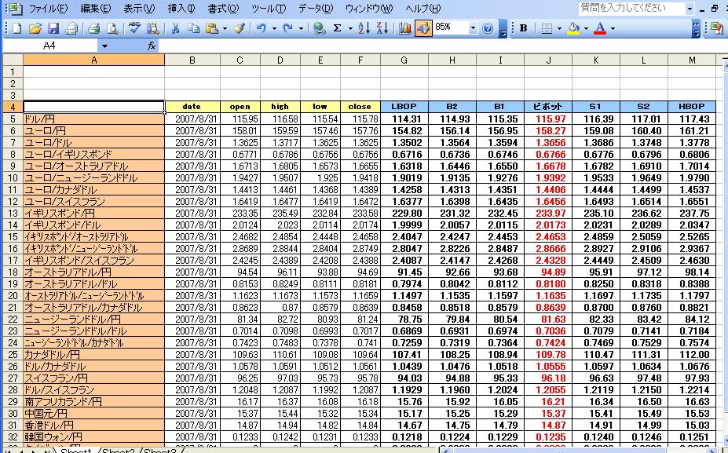
Task: Click the Excel document icon left of ファイル
Action: click(16, 8)
